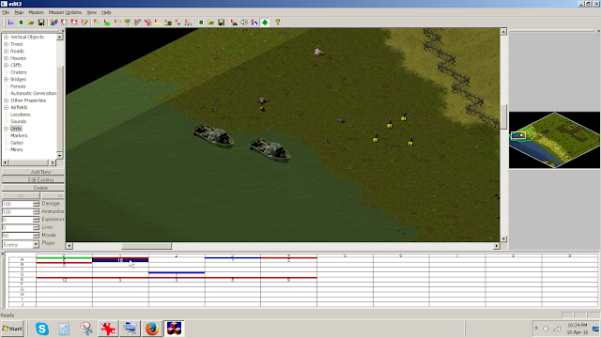Click the house building toolbar icon

(x=147, y=23)
